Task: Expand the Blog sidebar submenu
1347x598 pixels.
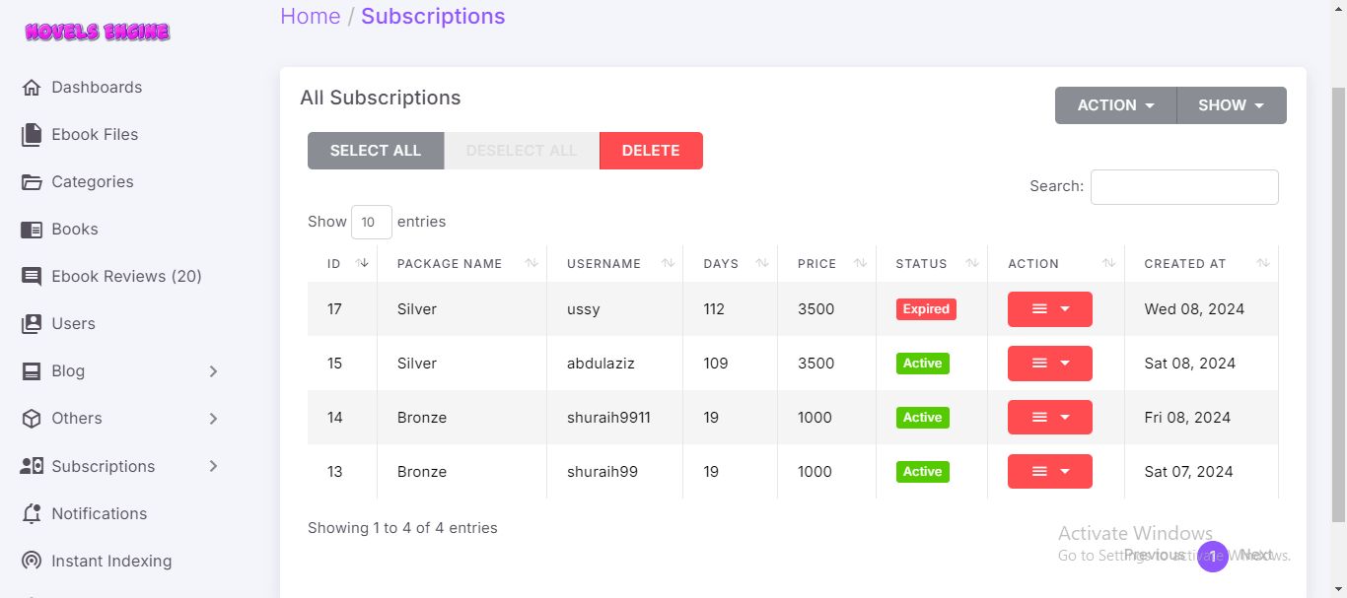Action: [214, 371]
